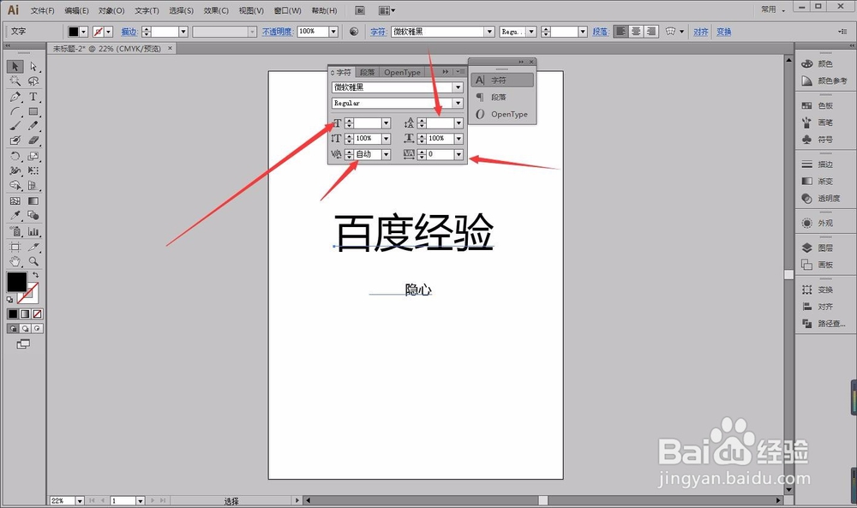
Task: Open the opacity 100% dropdown arrow
Action: (x=333, y=32)
